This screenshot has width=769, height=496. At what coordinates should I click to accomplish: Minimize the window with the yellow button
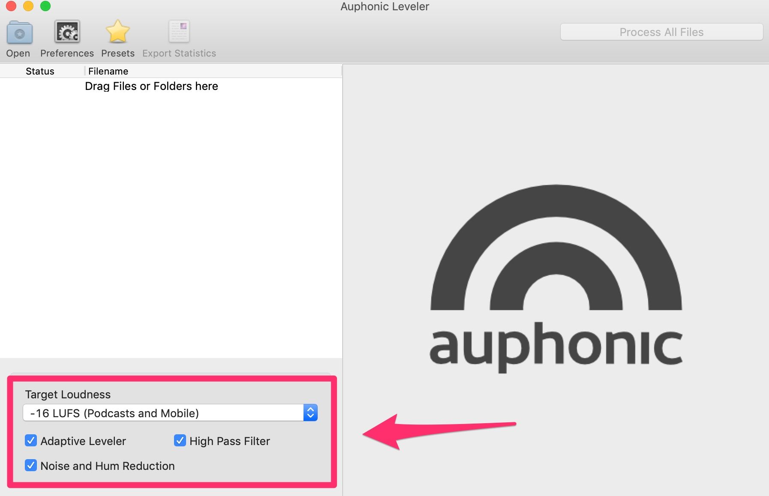(28, 6)
